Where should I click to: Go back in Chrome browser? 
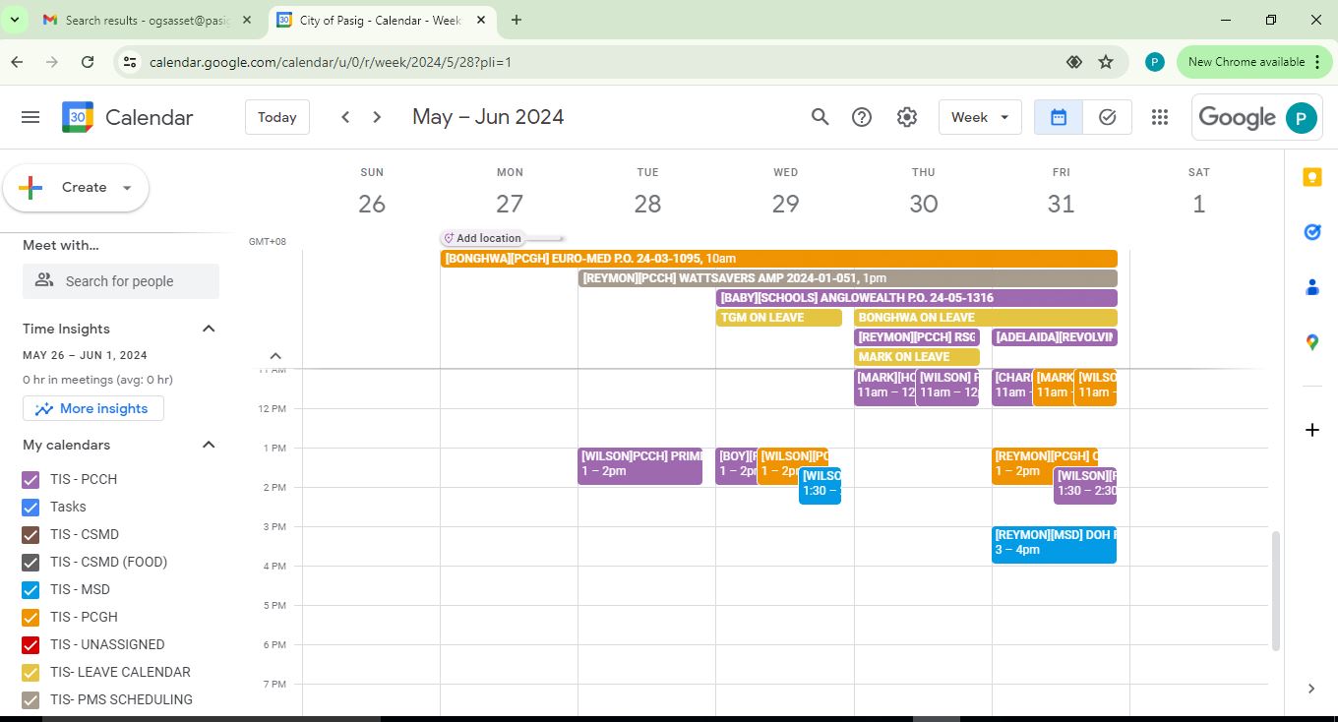coord(17,62)
